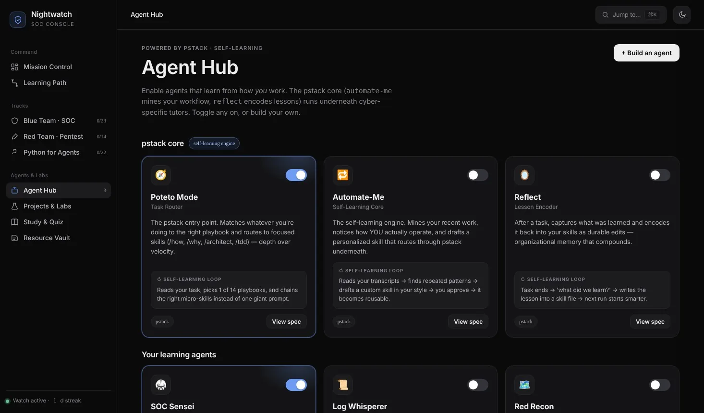The image size is (704, 413).
Task: Click the Reflect mirror icon
Action: (524, 175)
